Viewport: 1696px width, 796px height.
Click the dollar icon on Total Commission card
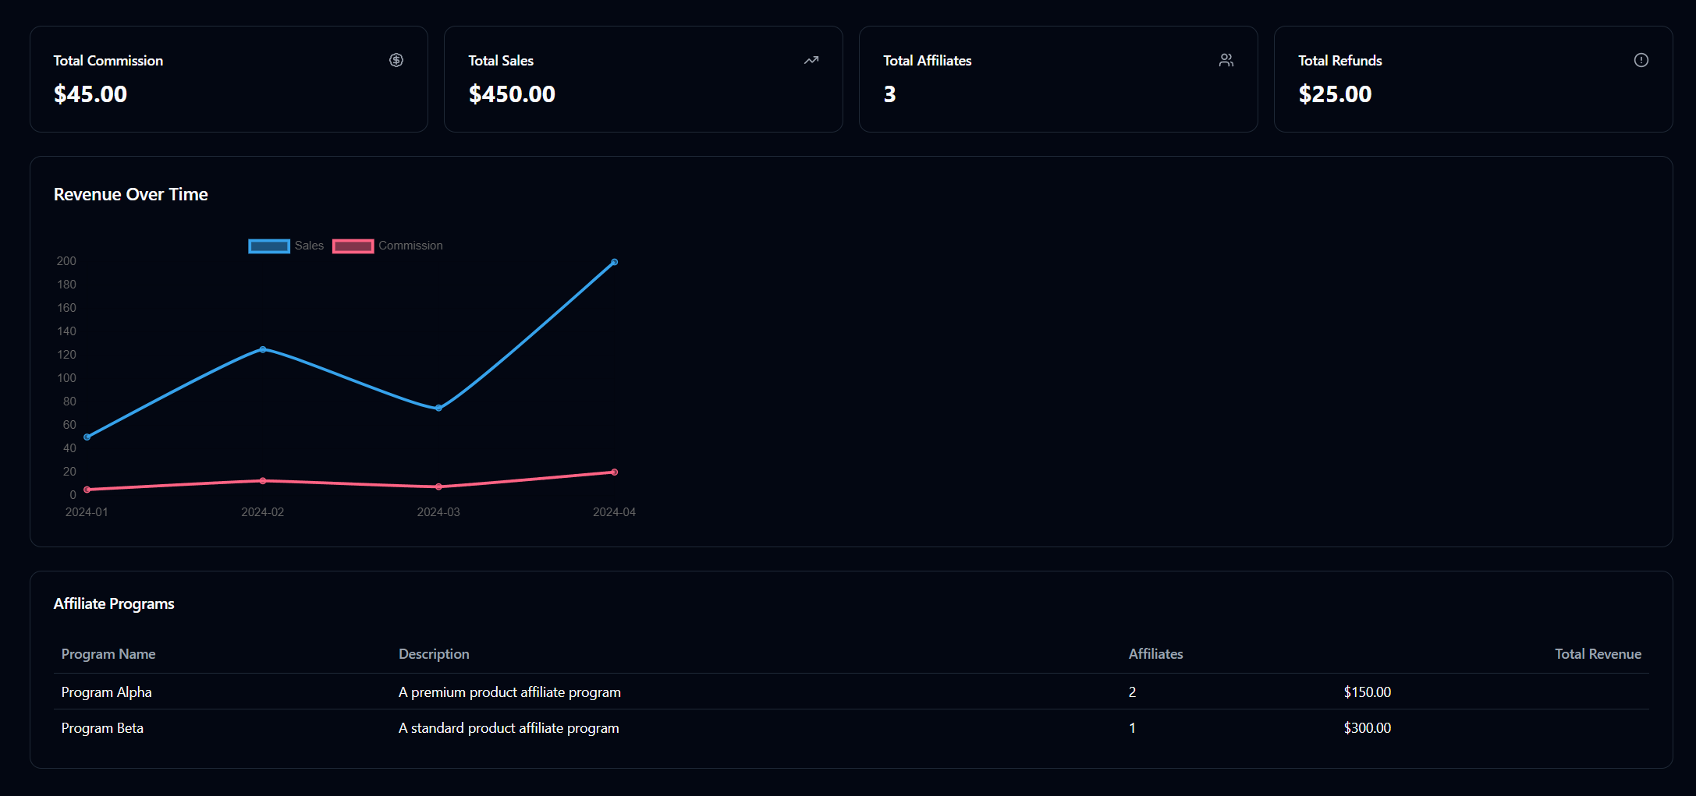click(x=396, y=60)
